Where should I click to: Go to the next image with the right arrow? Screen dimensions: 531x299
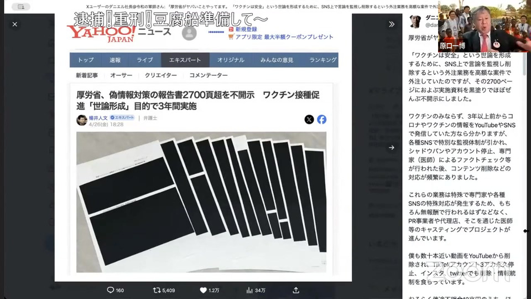coord(392,147)
